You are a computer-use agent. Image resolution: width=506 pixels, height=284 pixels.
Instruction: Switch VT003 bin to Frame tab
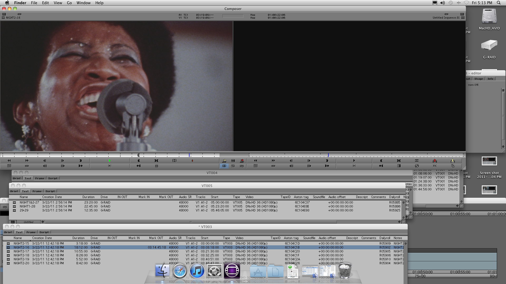coord(31,232)
